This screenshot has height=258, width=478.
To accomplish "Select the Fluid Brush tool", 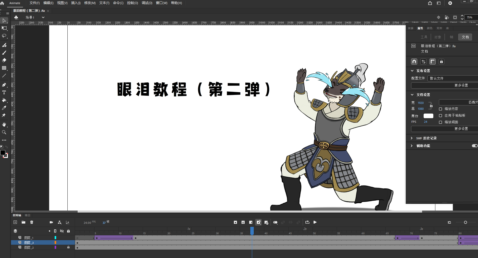I will click(x=4, y=45).
